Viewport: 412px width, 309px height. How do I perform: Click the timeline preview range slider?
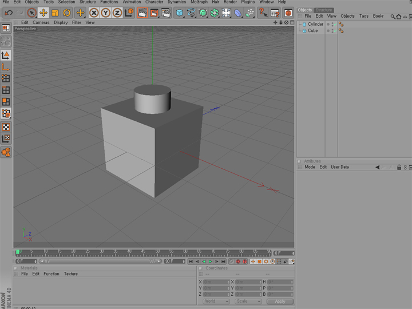click(100, 261)
